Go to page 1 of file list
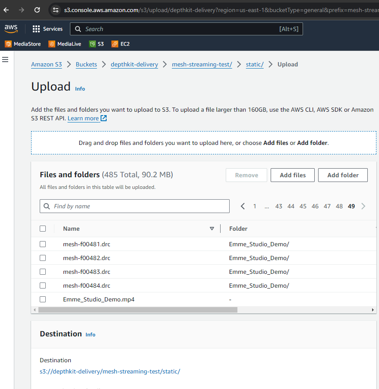 click(255, 206)
